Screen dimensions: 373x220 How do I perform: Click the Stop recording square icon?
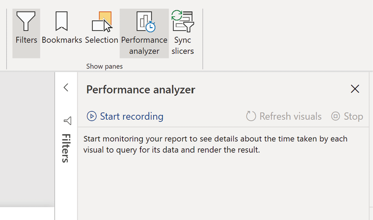pos(335,116)
